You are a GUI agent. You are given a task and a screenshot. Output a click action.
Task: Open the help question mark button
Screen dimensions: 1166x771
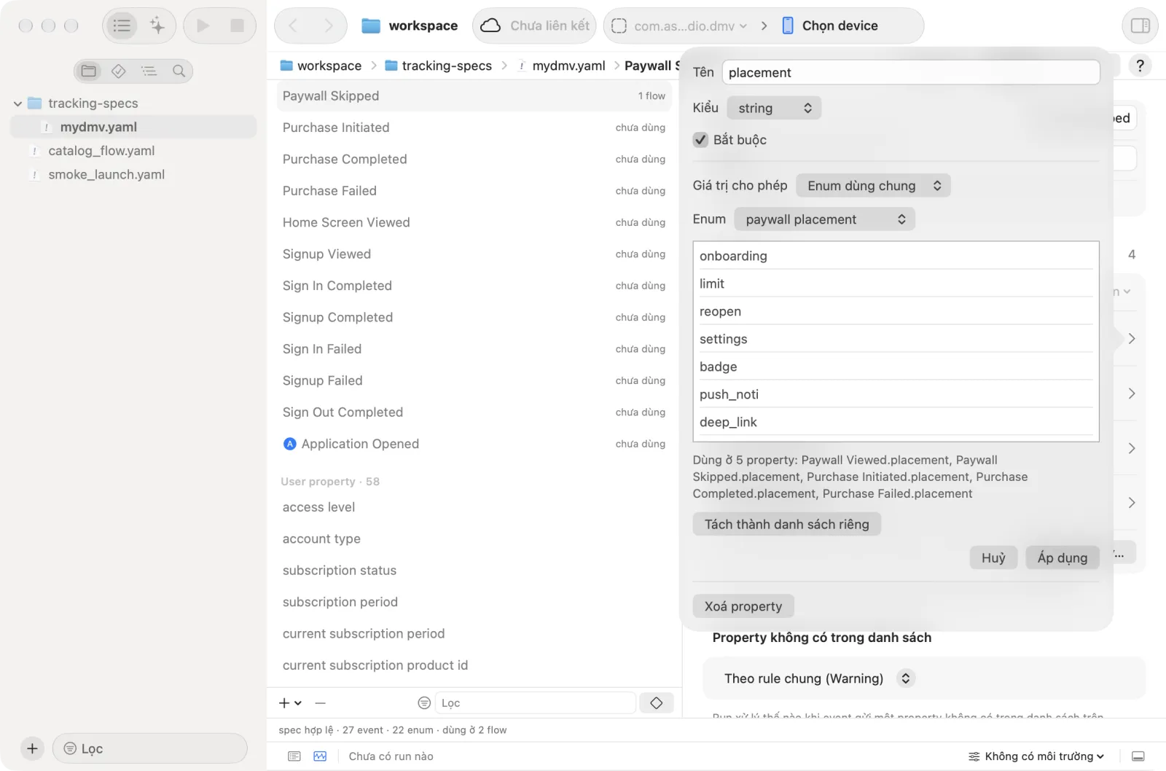pyautogui.click(x=1140, y=66)
